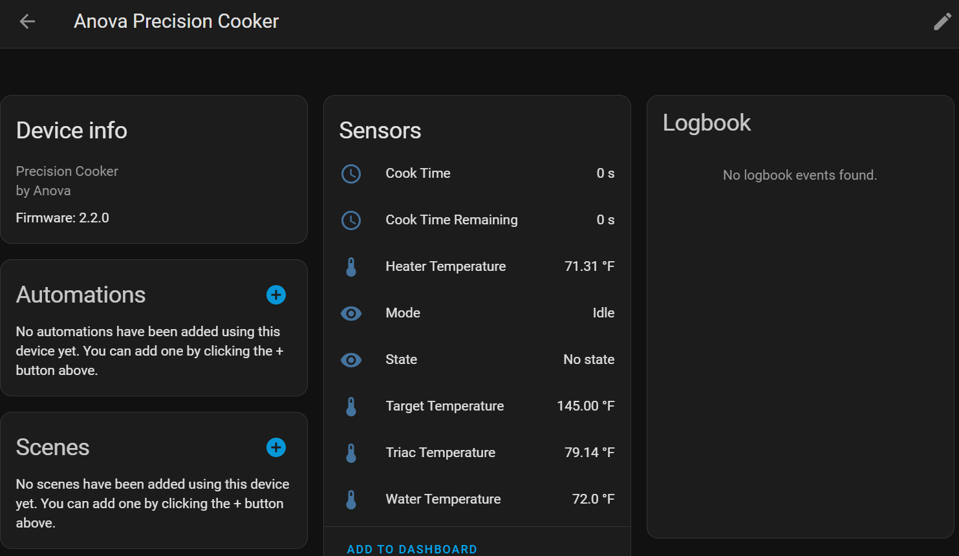This screenshot has height=556, width=959.
Task: Click the Water Temperature 72.0 °F value
Action: coord(593,499)
